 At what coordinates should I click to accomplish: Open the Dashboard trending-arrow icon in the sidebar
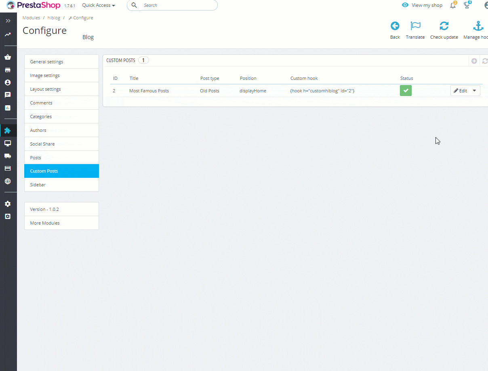[x=8, y=35]
